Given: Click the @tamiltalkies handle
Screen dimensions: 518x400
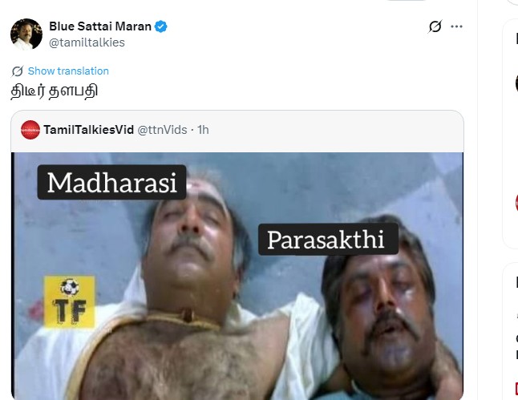Looking at the screenshot, I should coord(87,42).
